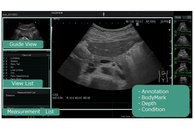Toggle checkbox for view 5 Liver Lt.lobe
194x129 pixels.
point(4,70)
